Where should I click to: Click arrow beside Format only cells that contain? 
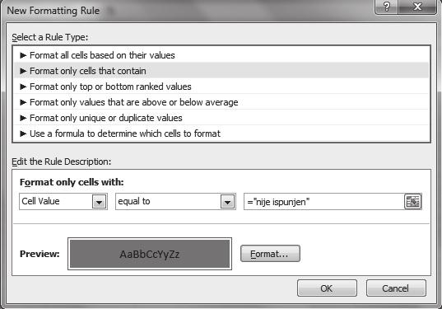pyautogui.click(x=23, y=71)
